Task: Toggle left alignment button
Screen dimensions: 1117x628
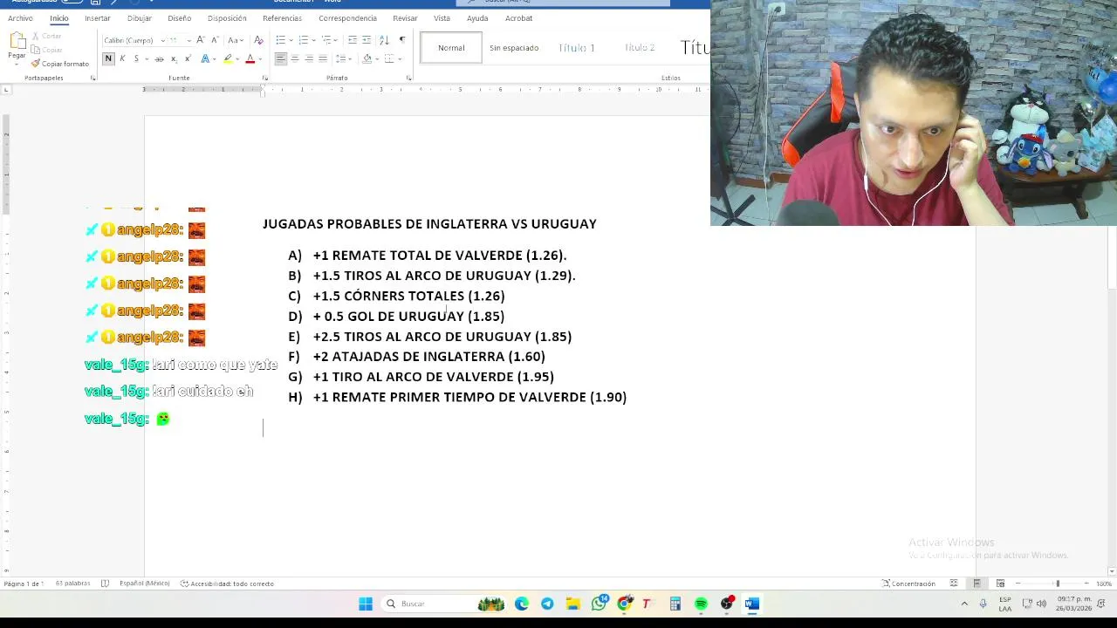Action: point(280,58)
